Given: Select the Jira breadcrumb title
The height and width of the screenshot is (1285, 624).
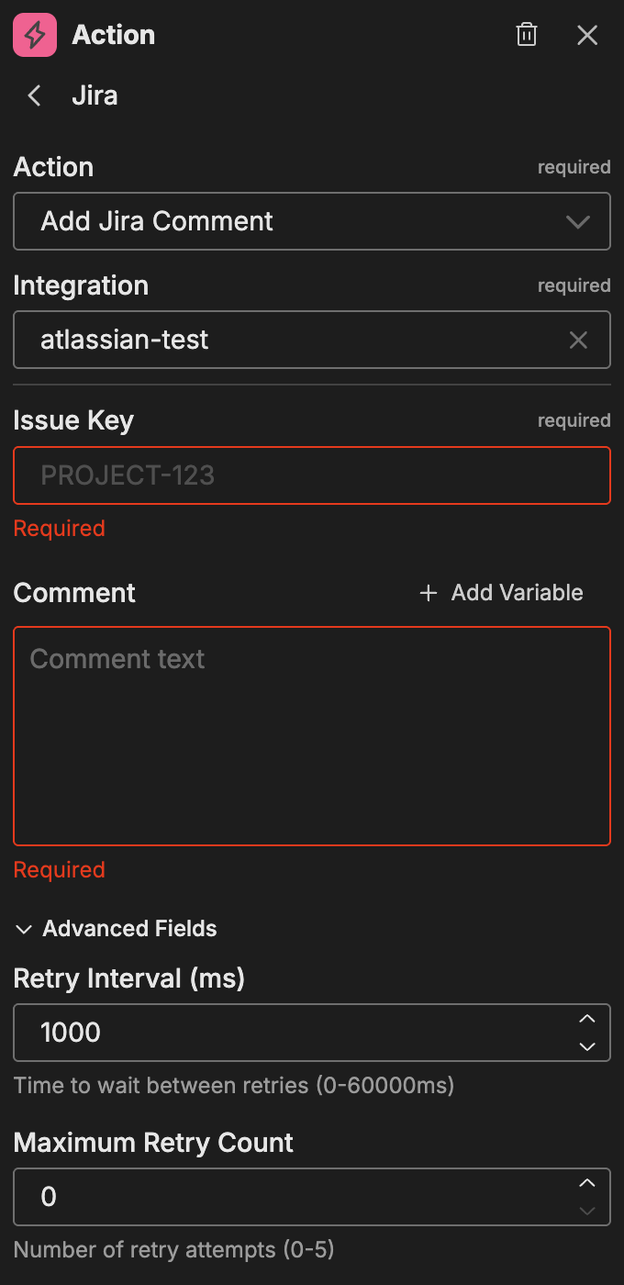Looking at the screenshot, I should pos(95,95).
